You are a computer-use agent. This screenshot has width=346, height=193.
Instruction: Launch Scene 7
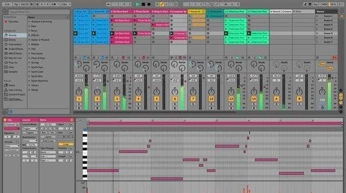click(x=318, y=42)
